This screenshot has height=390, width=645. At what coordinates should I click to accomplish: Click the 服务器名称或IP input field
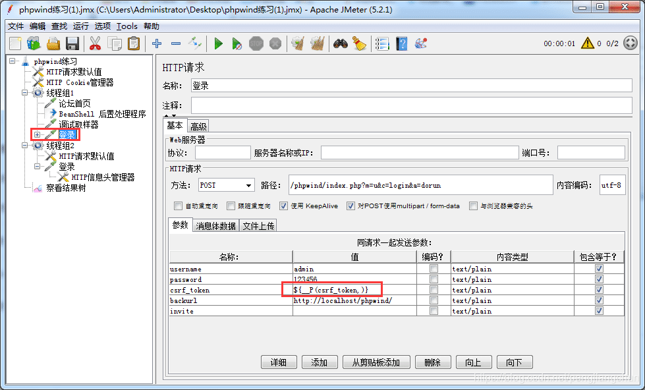pos(420,153)
